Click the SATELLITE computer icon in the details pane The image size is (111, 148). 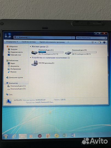(x=9, y=101)
